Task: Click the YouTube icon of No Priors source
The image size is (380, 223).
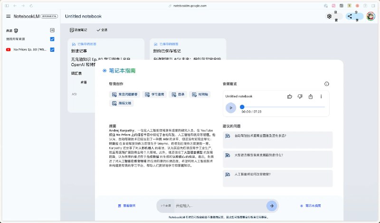Action: (x=8, y=50)
